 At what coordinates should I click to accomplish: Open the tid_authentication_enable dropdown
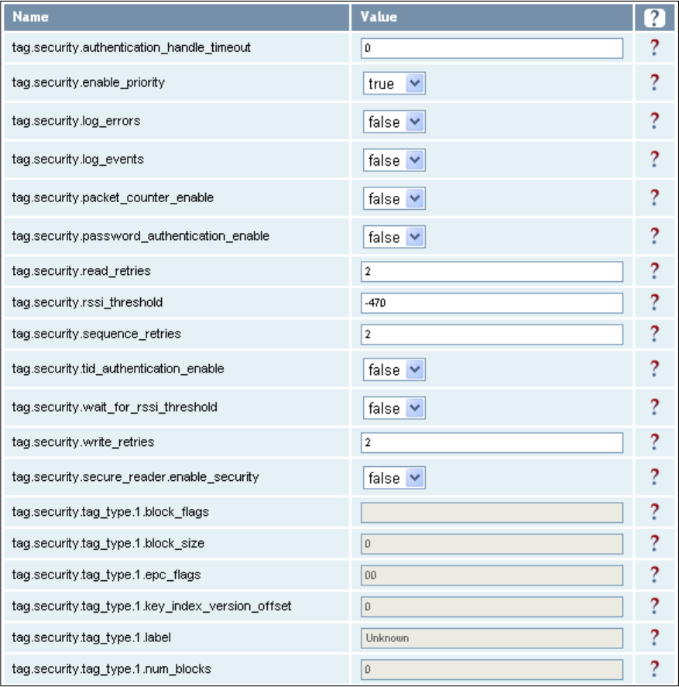point(394,369)
